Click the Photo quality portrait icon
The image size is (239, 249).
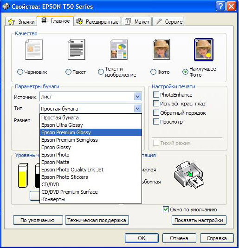coord(161,49)
